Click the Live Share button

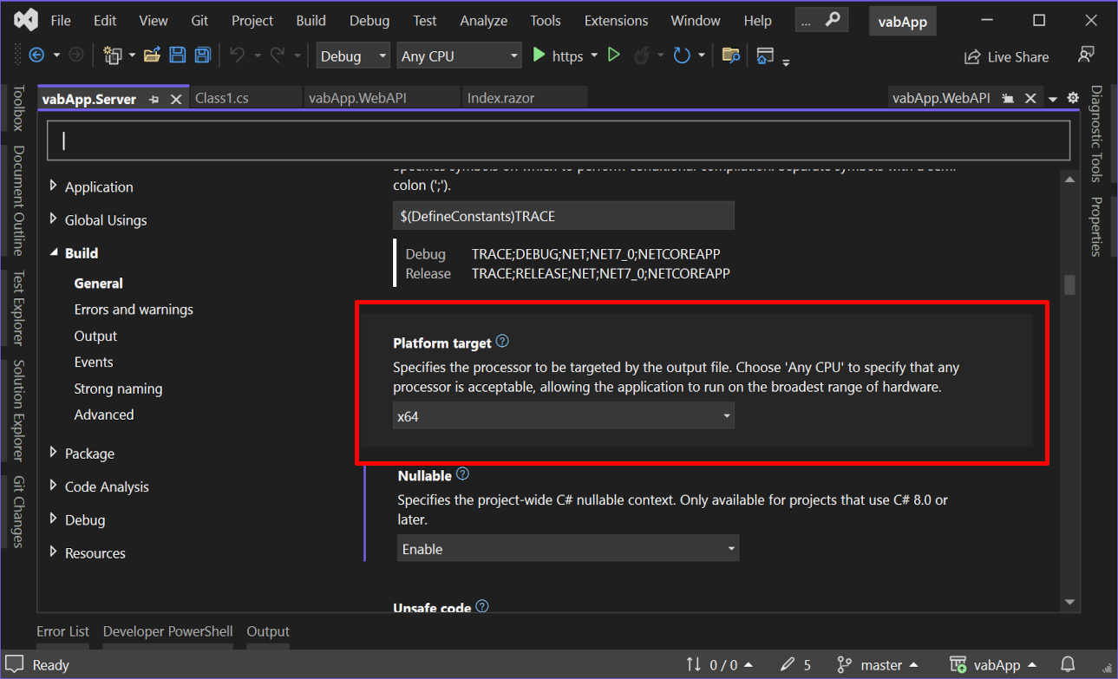point(1007,56)
